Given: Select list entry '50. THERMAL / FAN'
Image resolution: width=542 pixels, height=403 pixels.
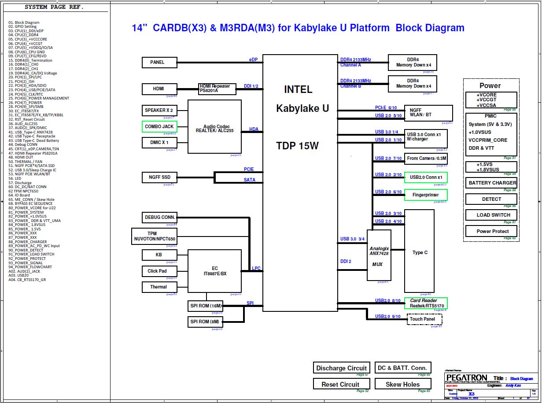Looking at the screenshot, I should 26,162.
